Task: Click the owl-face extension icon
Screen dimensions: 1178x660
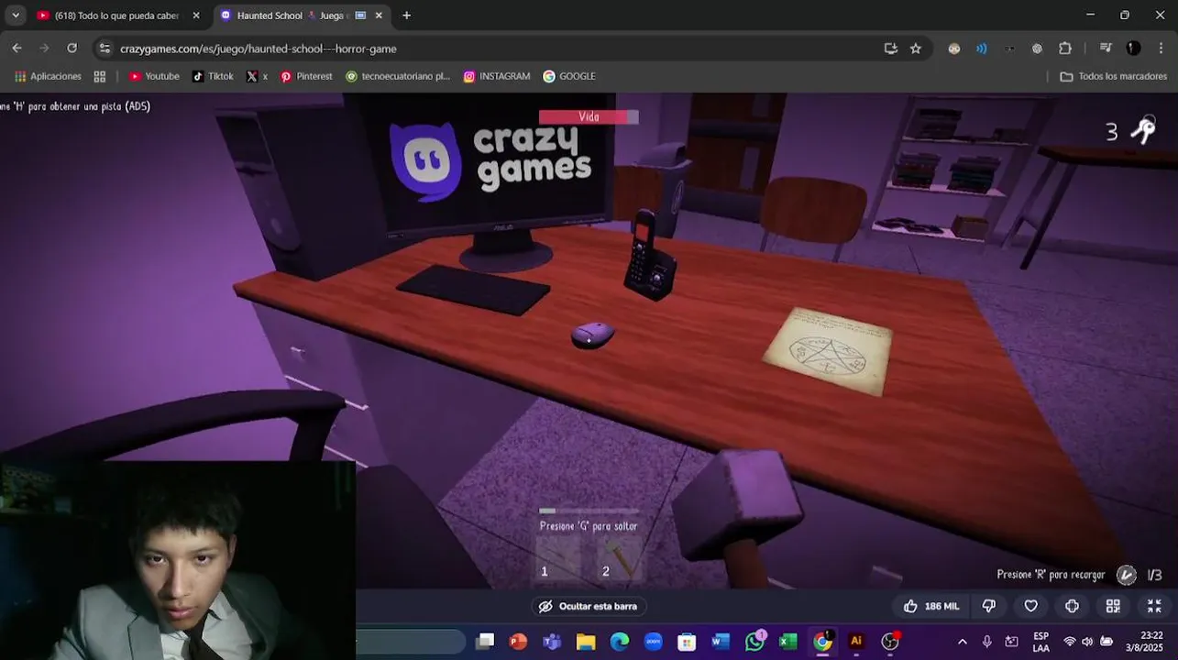Action: tap(954, 49)
